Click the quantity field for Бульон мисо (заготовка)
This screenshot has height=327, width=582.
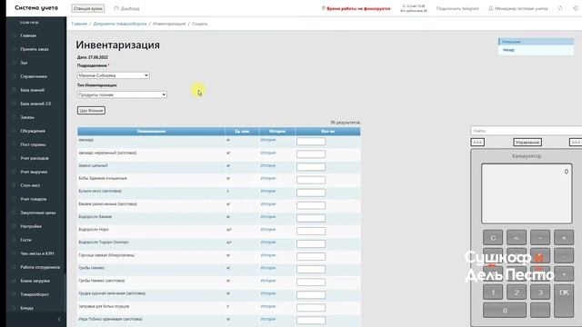click(311, 193)
